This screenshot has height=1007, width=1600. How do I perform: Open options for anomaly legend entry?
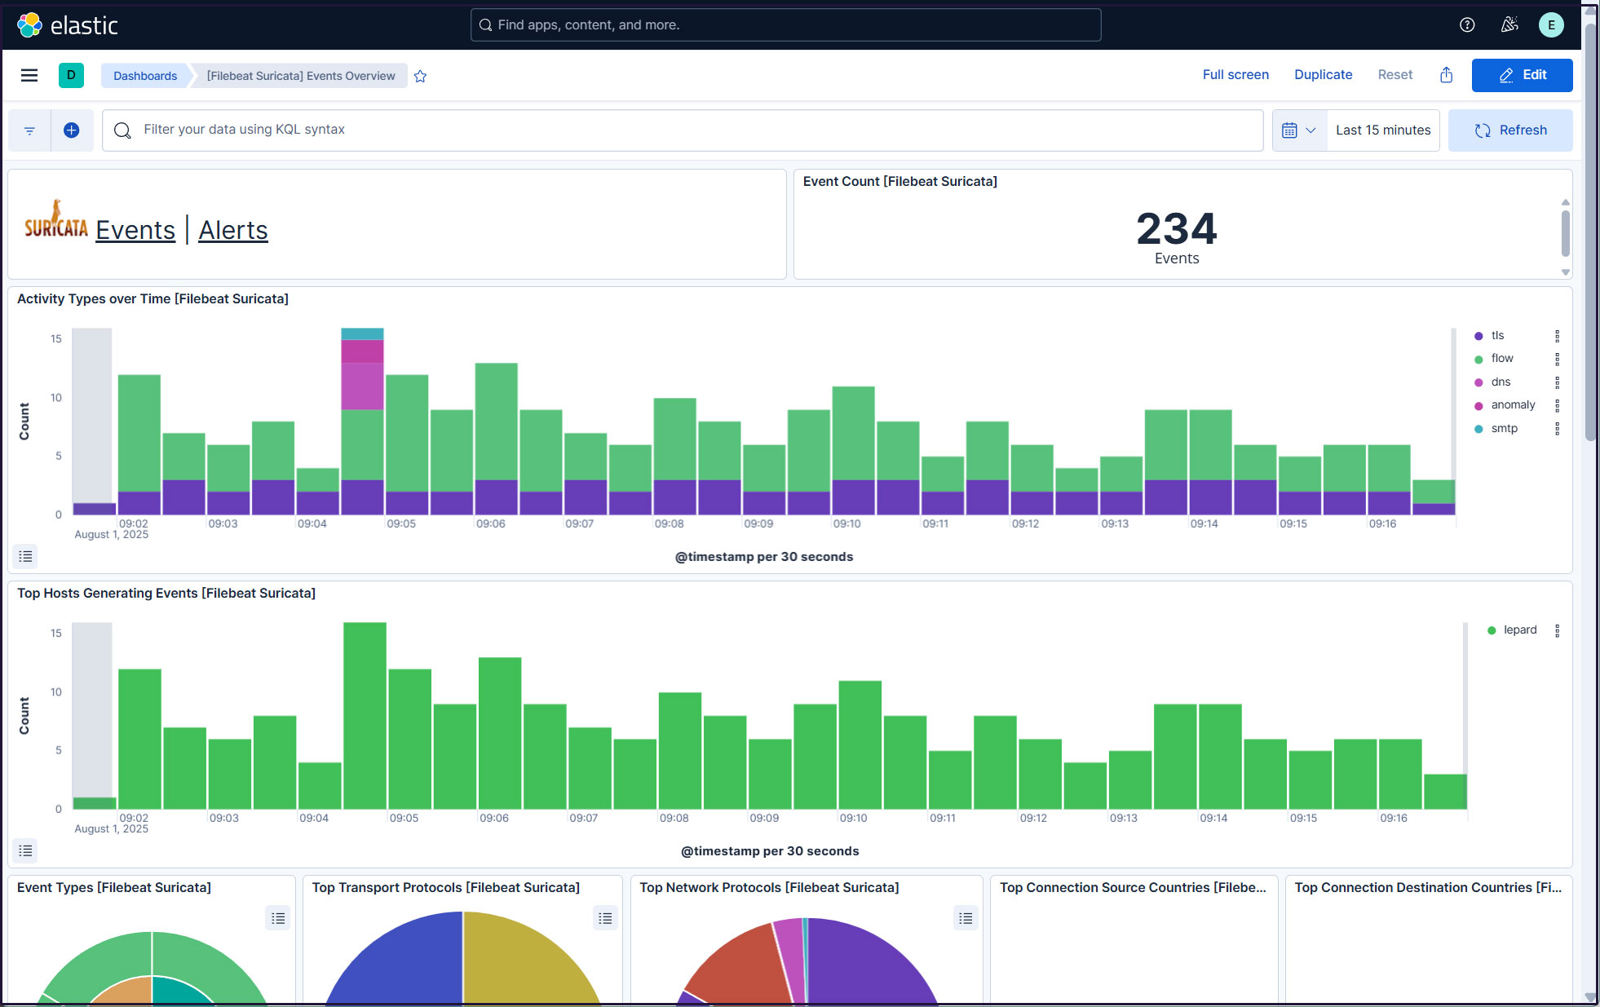click(x=1557, y=405)
